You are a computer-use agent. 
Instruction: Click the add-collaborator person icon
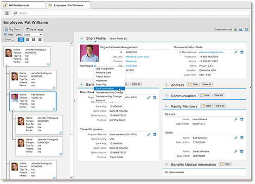[236, 29]
